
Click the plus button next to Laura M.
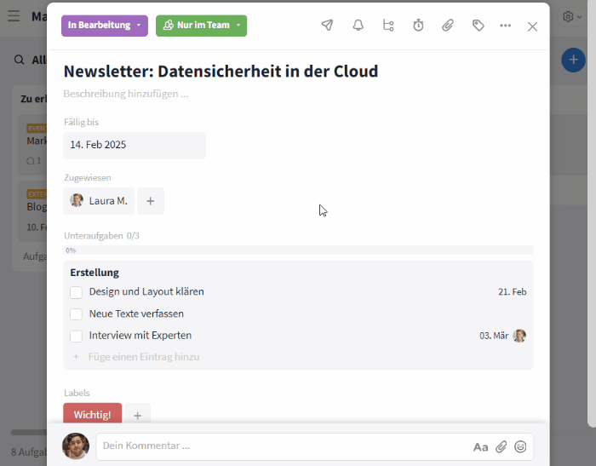(151, 201)
